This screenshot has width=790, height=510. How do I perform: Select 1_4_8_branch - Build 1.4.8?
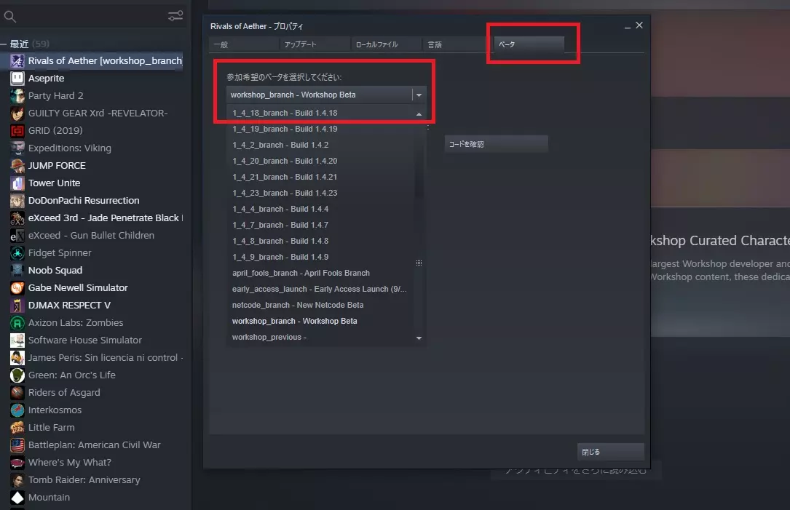click(x=320, y=241)
